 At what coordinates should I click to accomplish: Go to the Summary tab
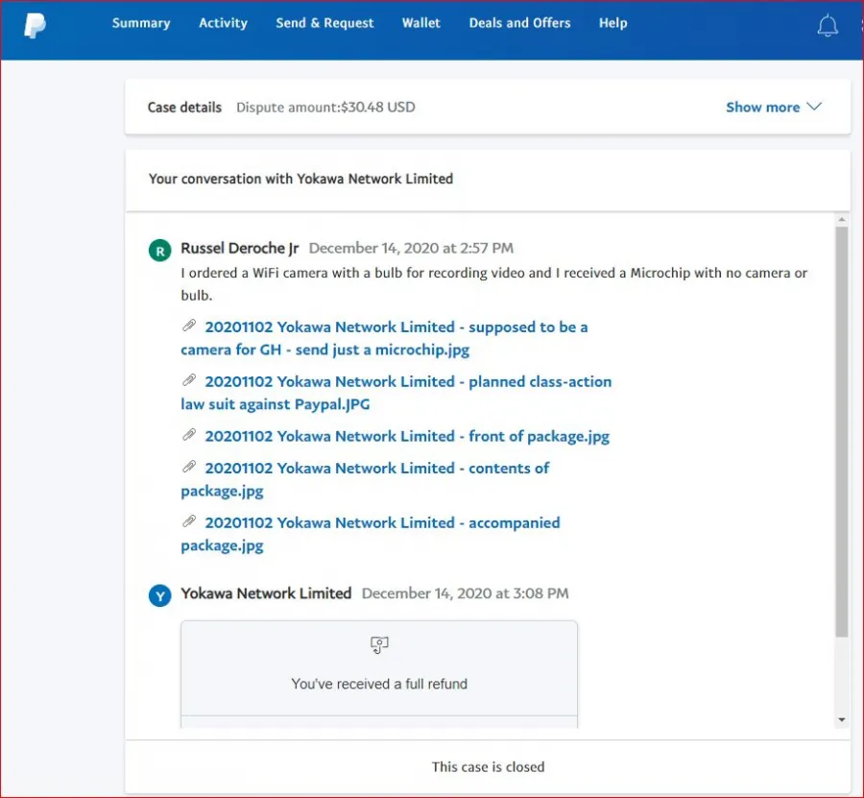pos(141,23)
